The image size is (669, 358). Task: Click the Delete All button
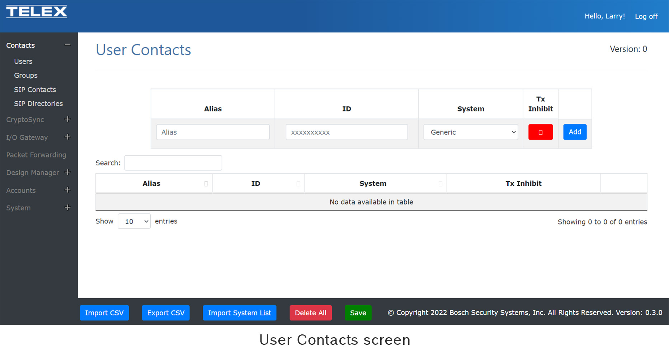311,313
